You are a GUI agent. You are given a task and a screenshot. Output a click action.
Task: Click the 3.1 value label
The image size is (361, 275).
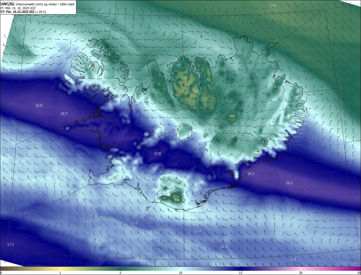click(196, 91)
